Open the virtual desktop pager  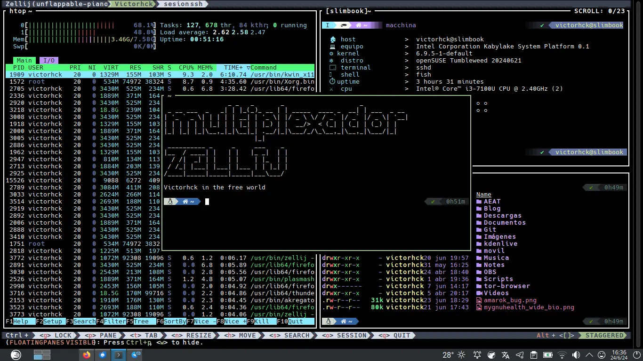pos(42,355)
